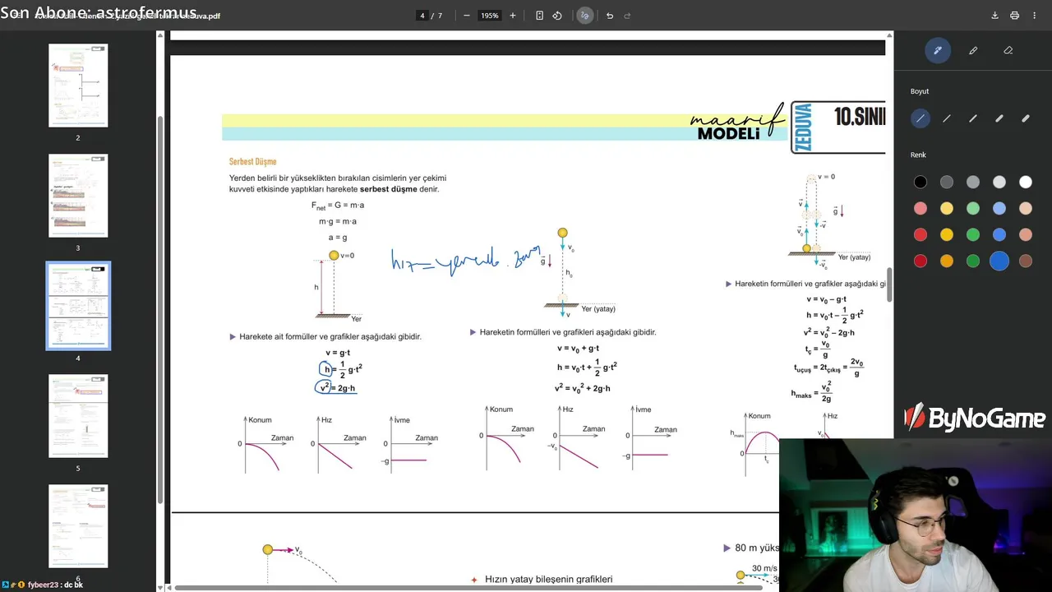Image resolution: width=1052 pixels, height=592 pixels.
Task: Rotate the PDF counterclockwise
Action: [557, 16]
